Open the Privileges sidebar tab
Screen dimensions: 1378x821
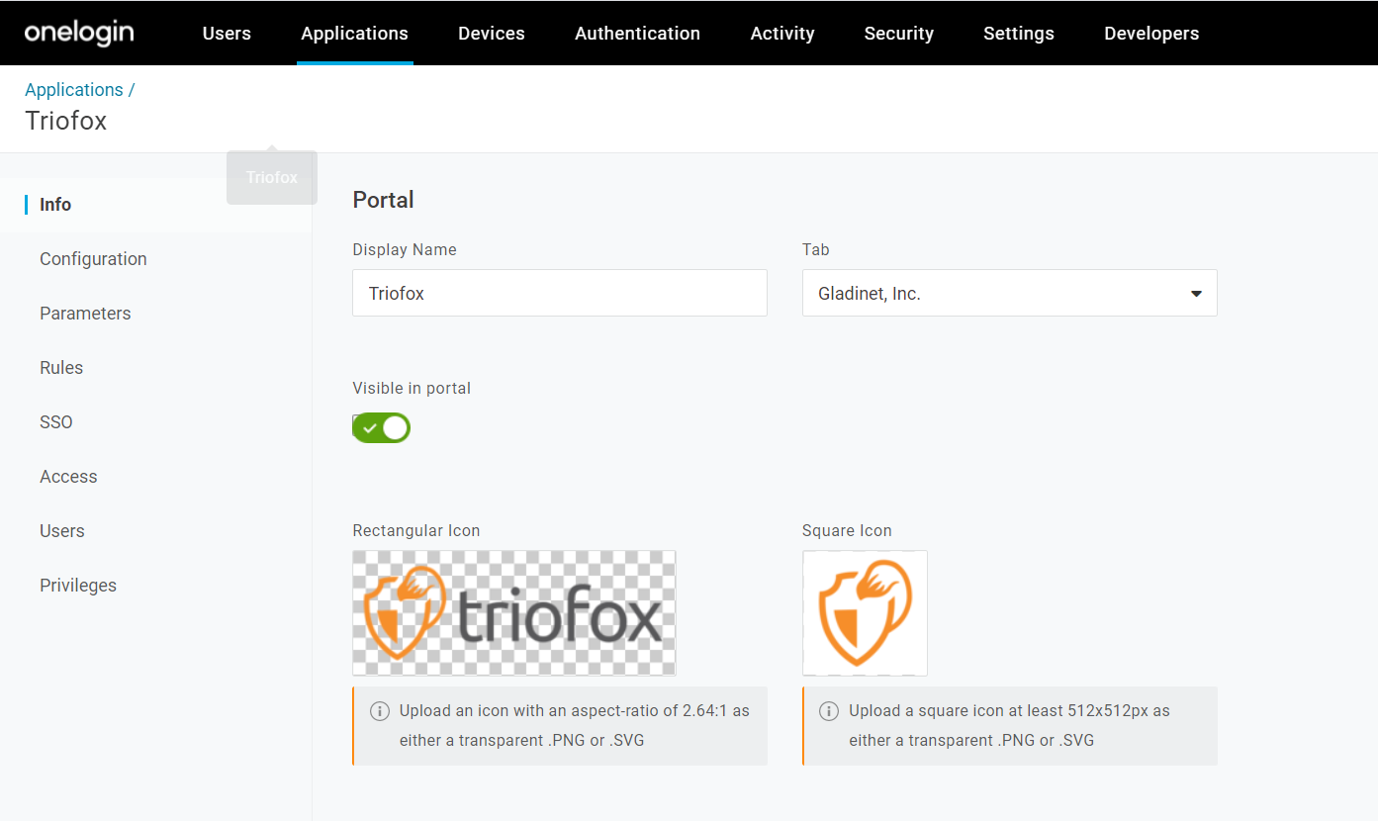pyautogui.click(x=78, y=586)
